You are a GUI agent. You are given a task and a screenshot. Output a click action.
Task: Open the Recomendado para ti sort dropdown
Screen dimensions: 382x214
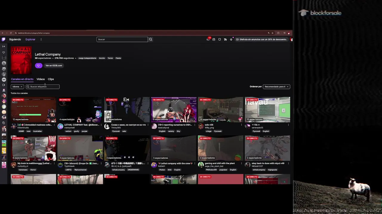[x=276, y=86]
